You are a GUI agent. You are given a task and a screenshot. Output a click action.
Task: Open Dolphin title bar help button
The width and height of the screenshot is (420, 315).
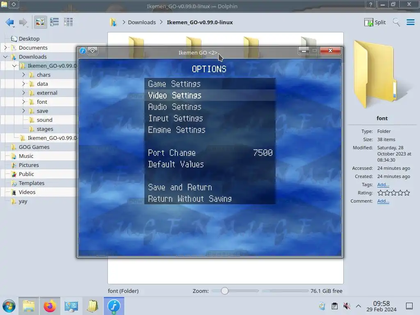371,4
